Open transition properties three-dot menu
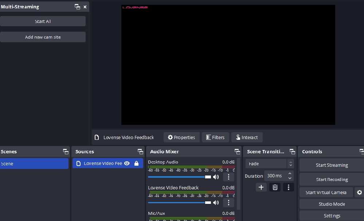 288,187
